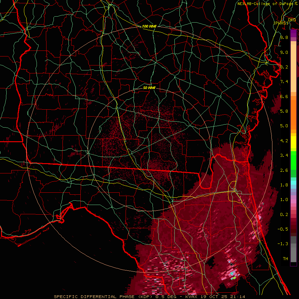Pick the peach band of the color scale
This screenshot has width=299, height=299.
tap(293, 68)
